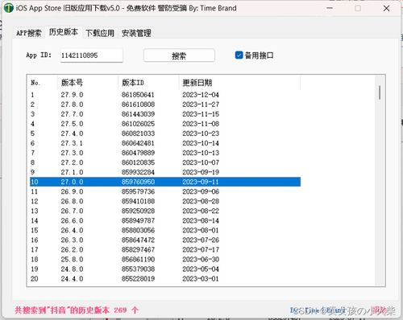Click the 版本号 column header

(x=88, y=83)
